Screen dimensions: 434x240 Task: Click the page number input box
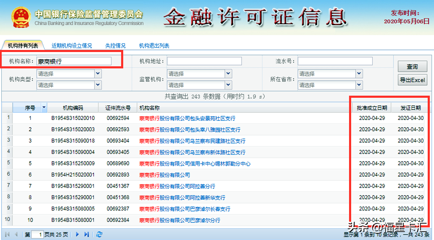pos(37,235)
